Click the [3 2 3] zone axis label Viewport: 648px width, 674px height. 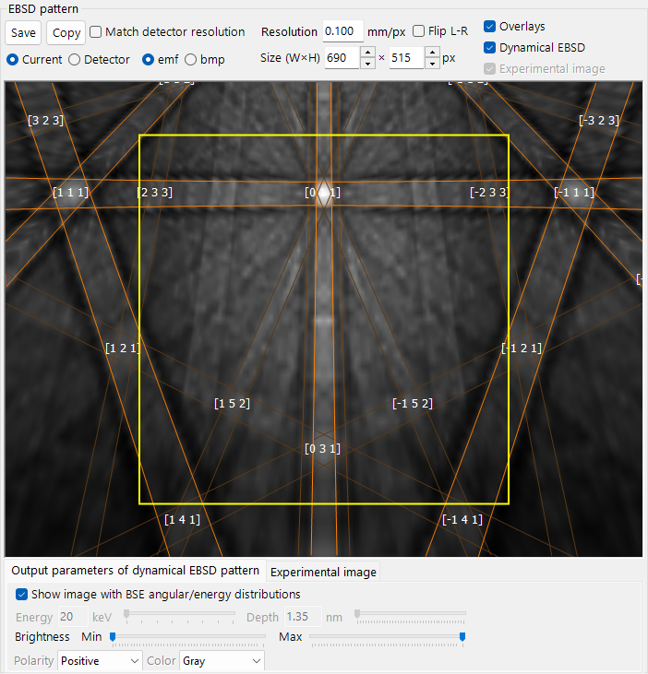point(45,121)
